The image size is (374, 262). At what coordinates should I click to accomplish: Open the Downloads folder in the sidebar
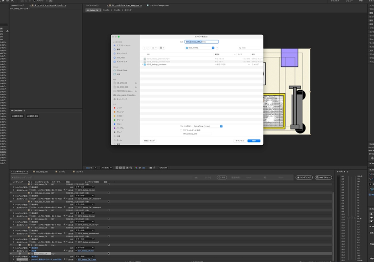click(115, 54)
